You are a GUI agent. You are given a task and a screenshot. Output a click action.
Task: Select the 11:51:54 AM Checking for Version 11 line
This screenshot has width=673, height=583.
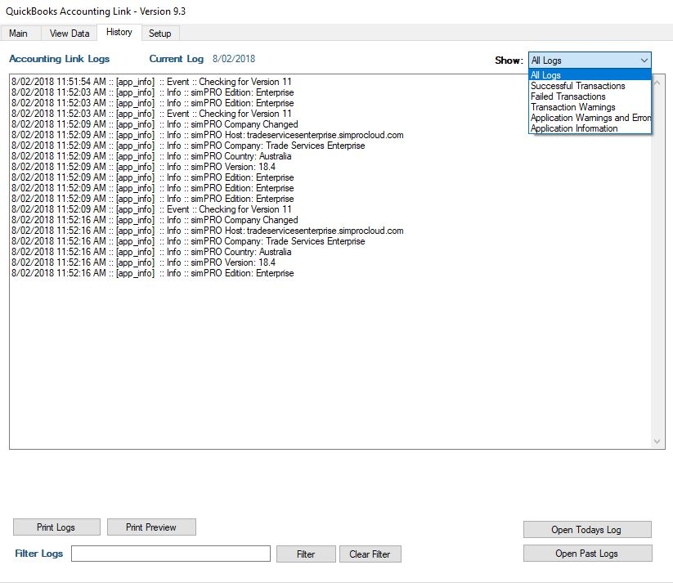point(151,82)
